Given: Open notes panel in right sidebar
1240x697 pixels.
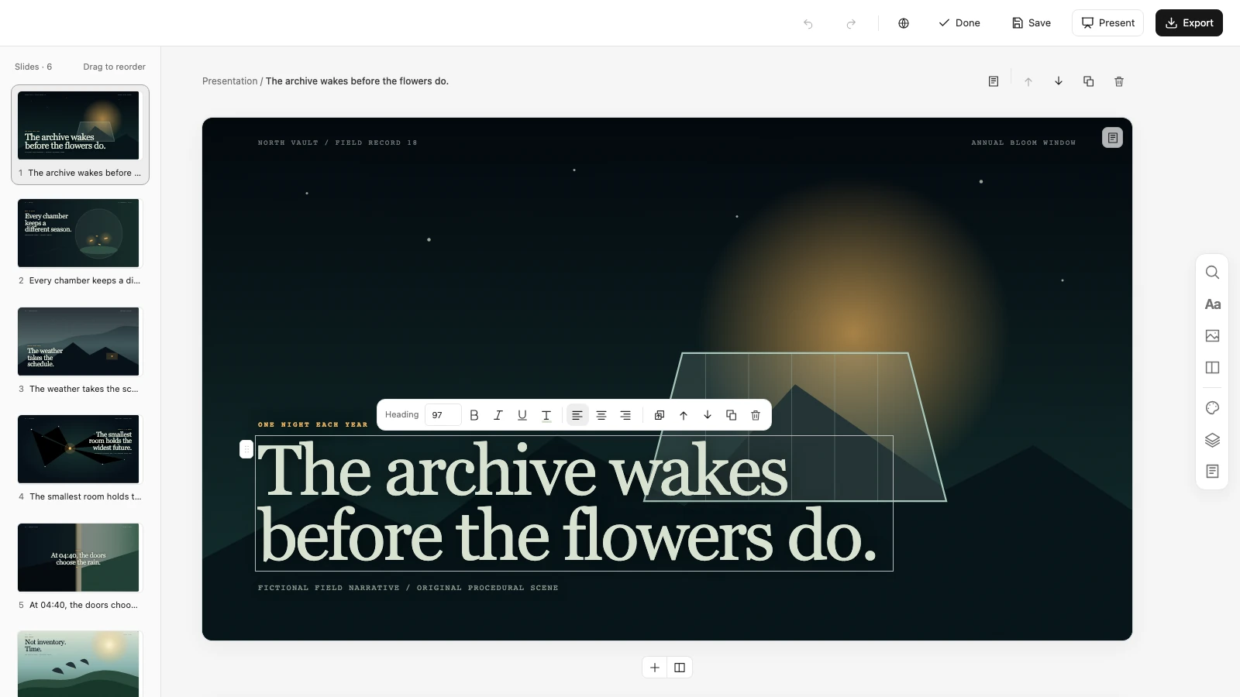Looking at the screenshot, I should [x=1213, y=472].
